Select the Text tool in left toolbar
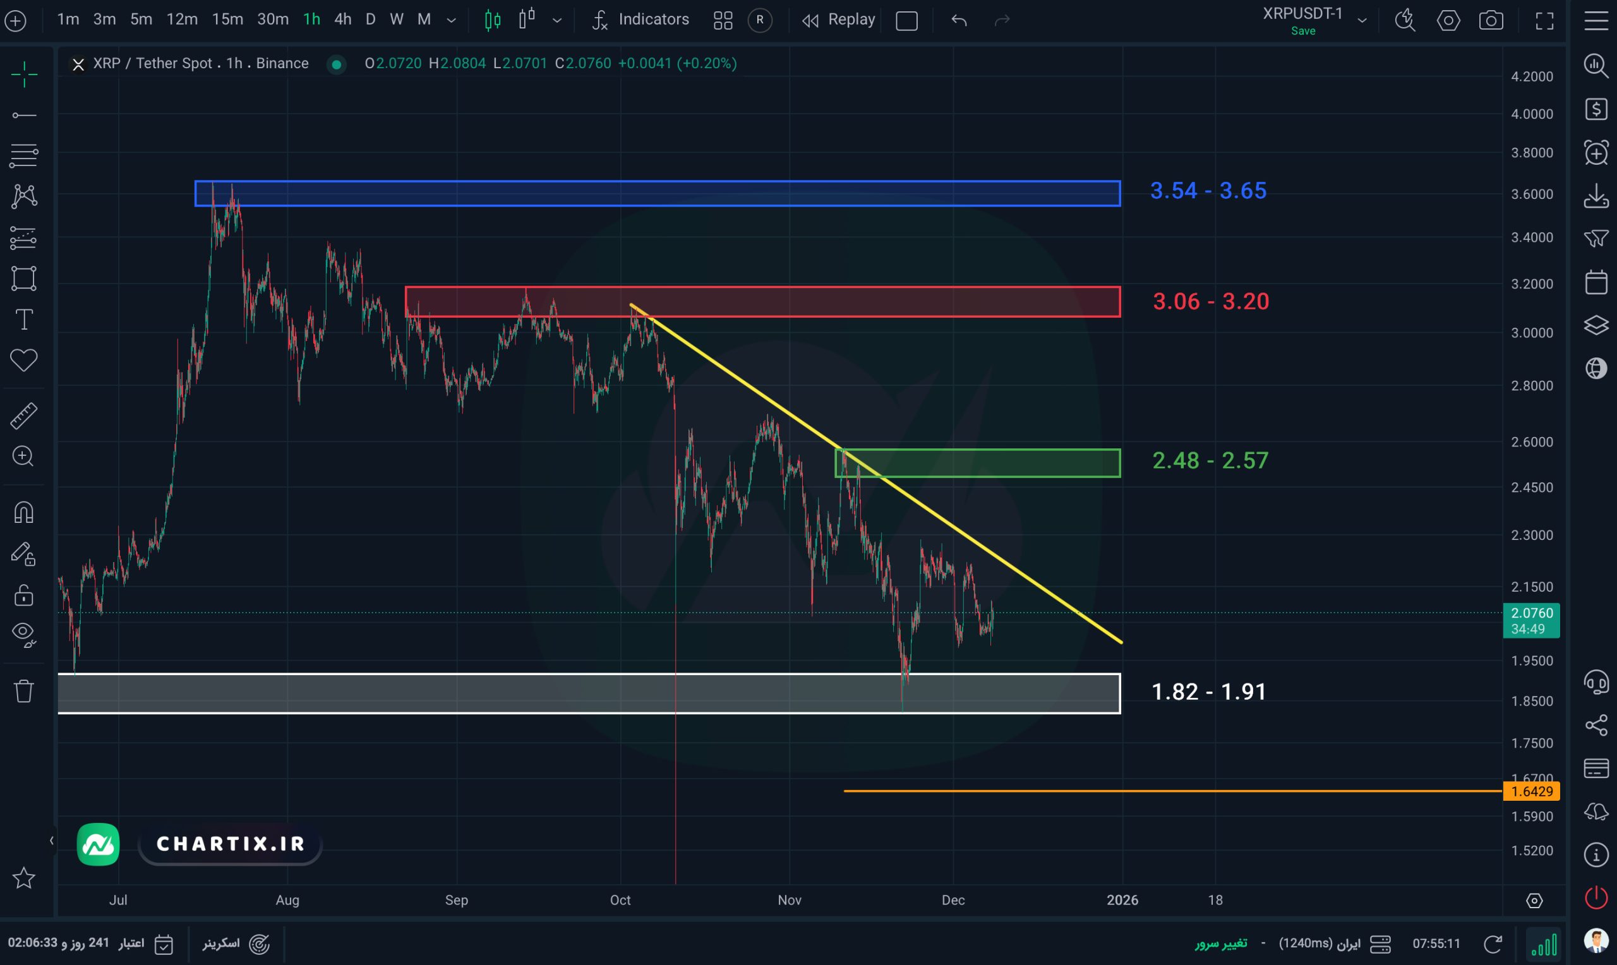This screenshot has width=1617, height=965. 24,320
